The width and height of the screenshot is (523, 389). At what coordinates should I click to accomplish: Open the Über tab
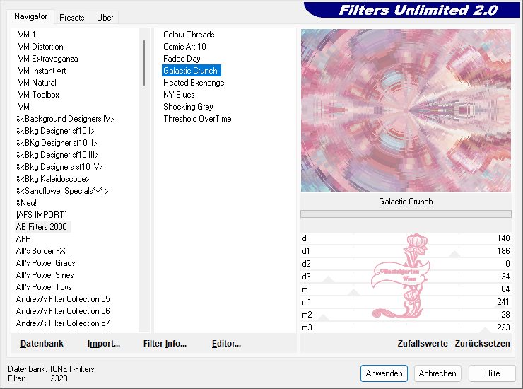pyautogui.click(x=105, y=18)
